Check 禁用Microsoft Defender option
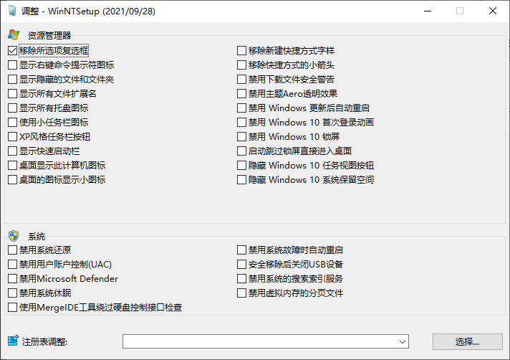The height and width of the screenshot is (360, 510). [12, 279]
